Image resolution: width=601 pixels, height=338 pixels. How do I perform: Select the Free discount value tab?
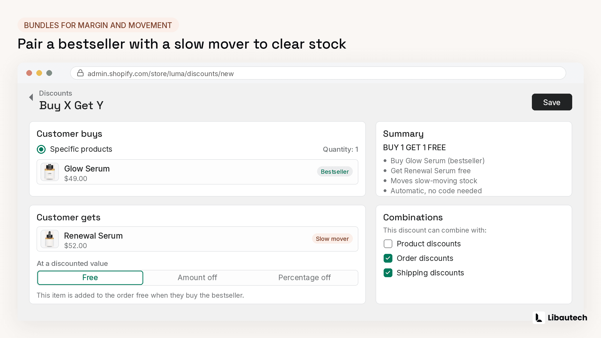pos(90,278)
